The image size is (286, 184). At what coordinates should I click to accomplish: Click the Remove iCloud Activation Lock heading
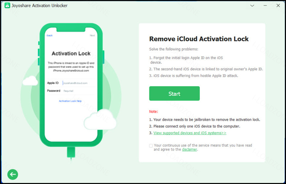pos(199,39)
